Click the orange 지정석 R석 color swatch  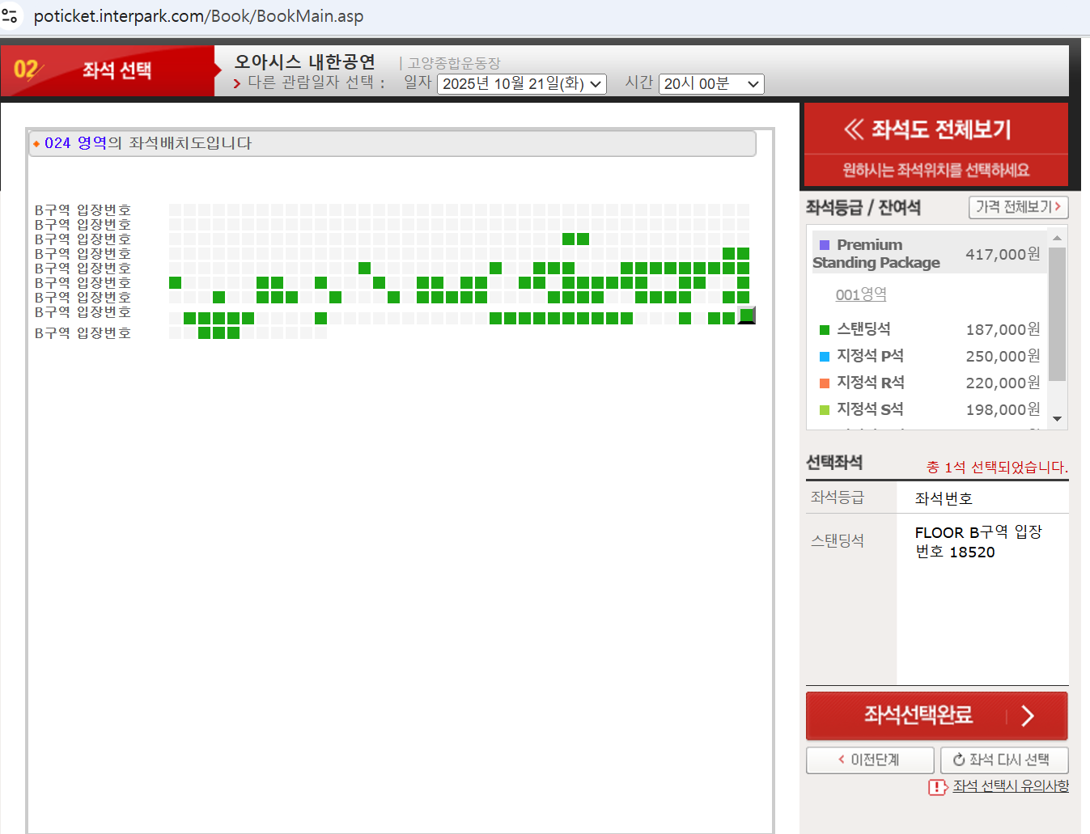(x=825, y=383)
